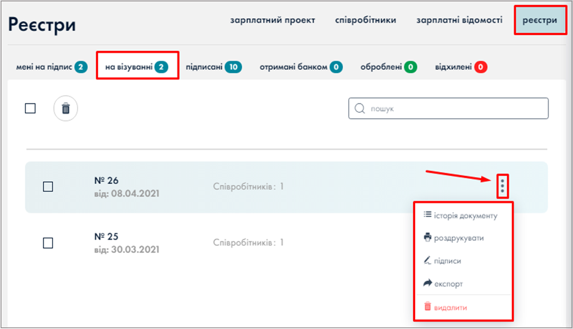Click the magnifier icon in search box
The image size is (573, 329).
click(361, 109)
